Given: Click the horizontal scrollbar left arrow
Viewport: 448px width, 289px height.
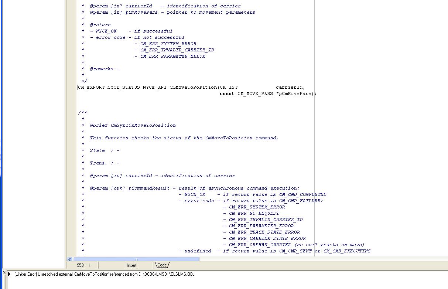Looking at the screenshot, I should [69, 259].
